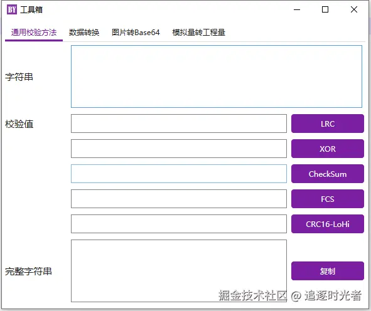This screenshot has height=311, width=371.
Task: Open the 数据转换 tab
Action: 84,33
